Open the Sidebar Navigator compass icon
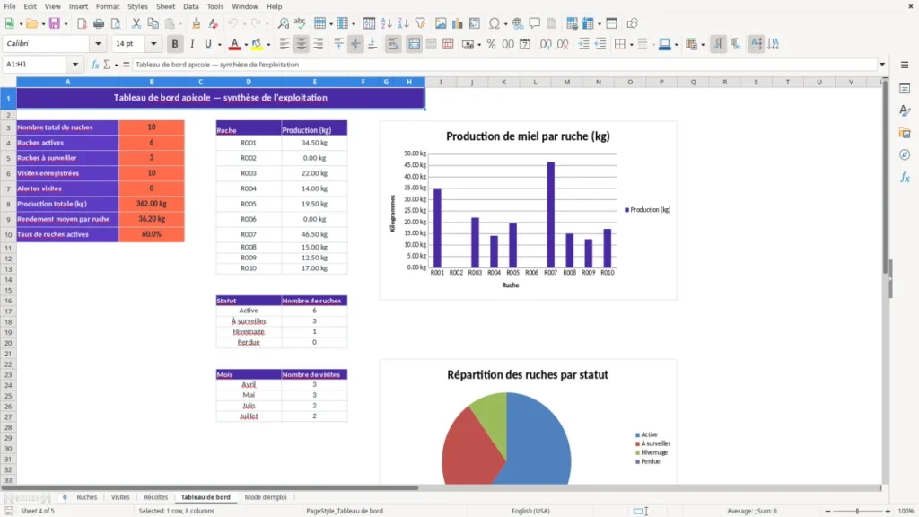Screen dimensions: 919x517 click(905, 154)
